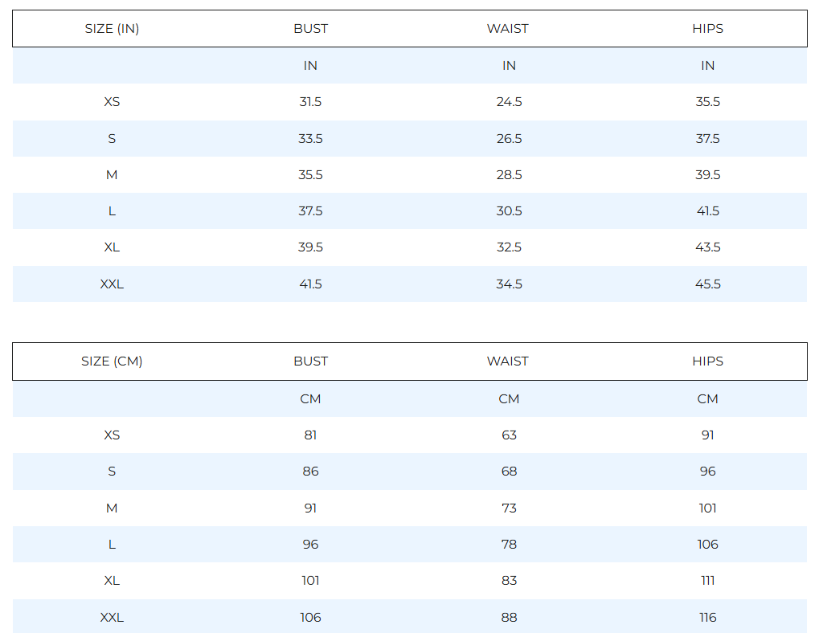Click the 111 hips value for XL
This screenshot has width=823, height=633.
tap(707, 581)
